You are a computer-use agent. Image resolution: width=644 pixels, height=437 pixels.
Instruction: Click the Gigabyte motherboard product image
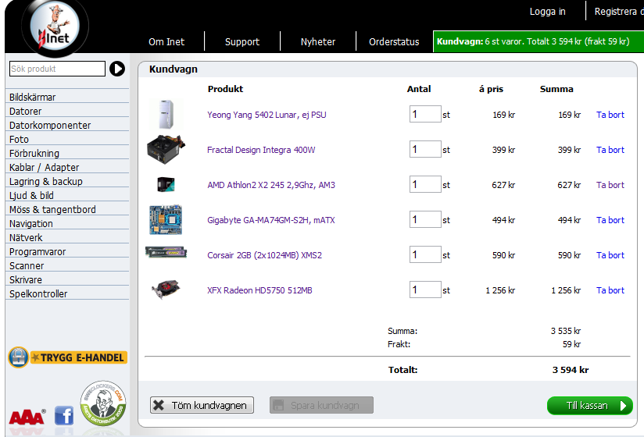165,220
